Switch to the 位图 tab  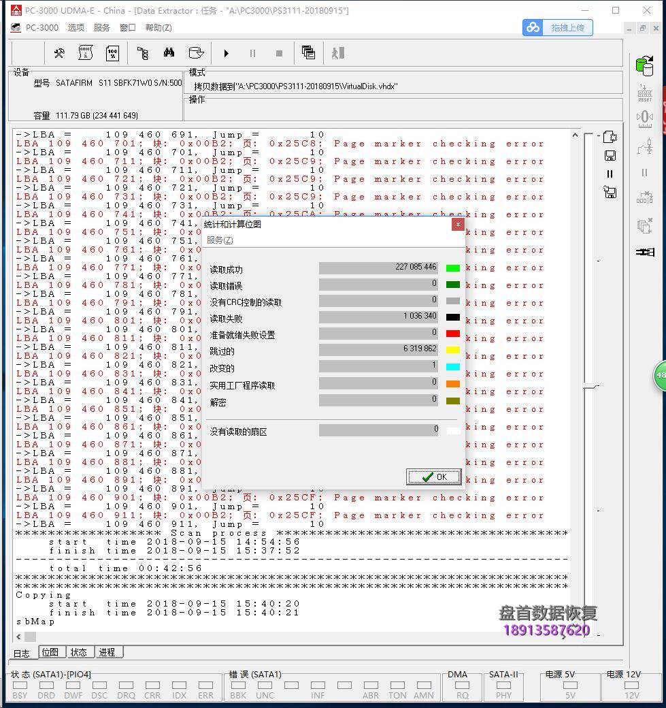point(50,652)
